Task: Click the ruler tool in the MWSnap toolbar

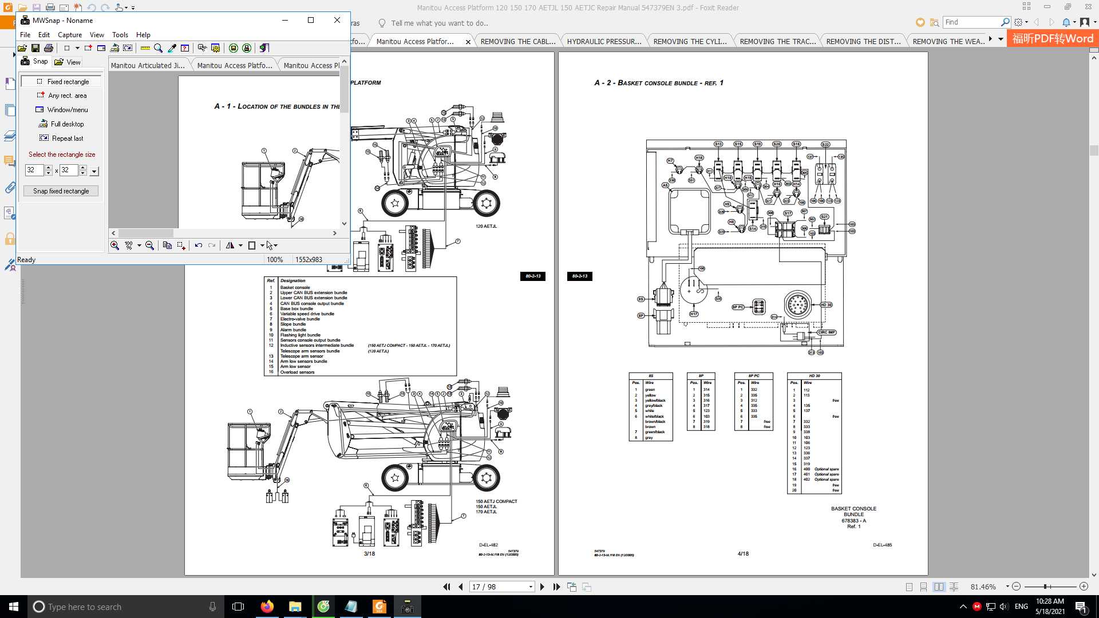Action: tap(145, 48)
